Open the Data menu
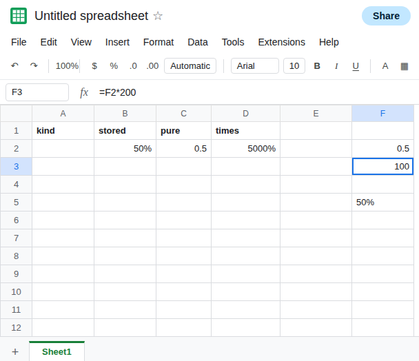419x361 pixels. [x=198, y=42]
